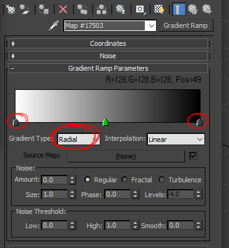Click the Noise Amount value field
Image resolution: width=229 pixels, height=248 pixels.
coord(54,180)
